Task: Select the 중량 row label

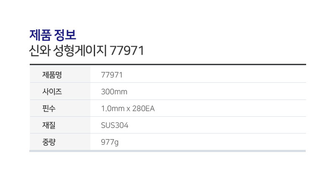Action: [x=49, y=142]
